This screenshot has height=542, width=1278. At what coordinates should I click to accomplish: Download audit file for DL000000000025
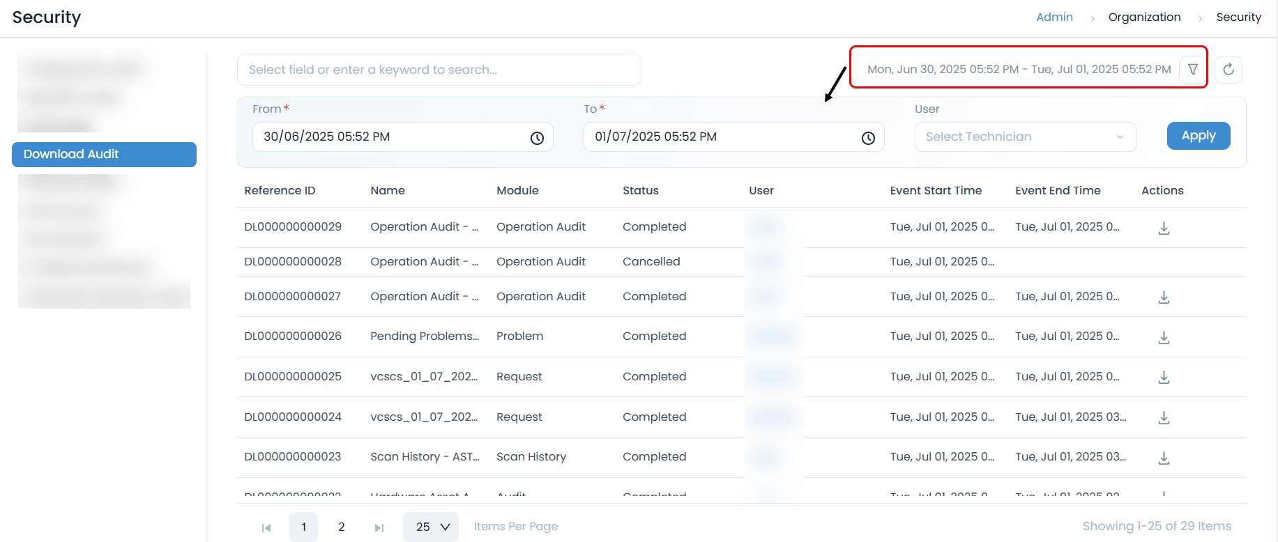click(1164, 378)
